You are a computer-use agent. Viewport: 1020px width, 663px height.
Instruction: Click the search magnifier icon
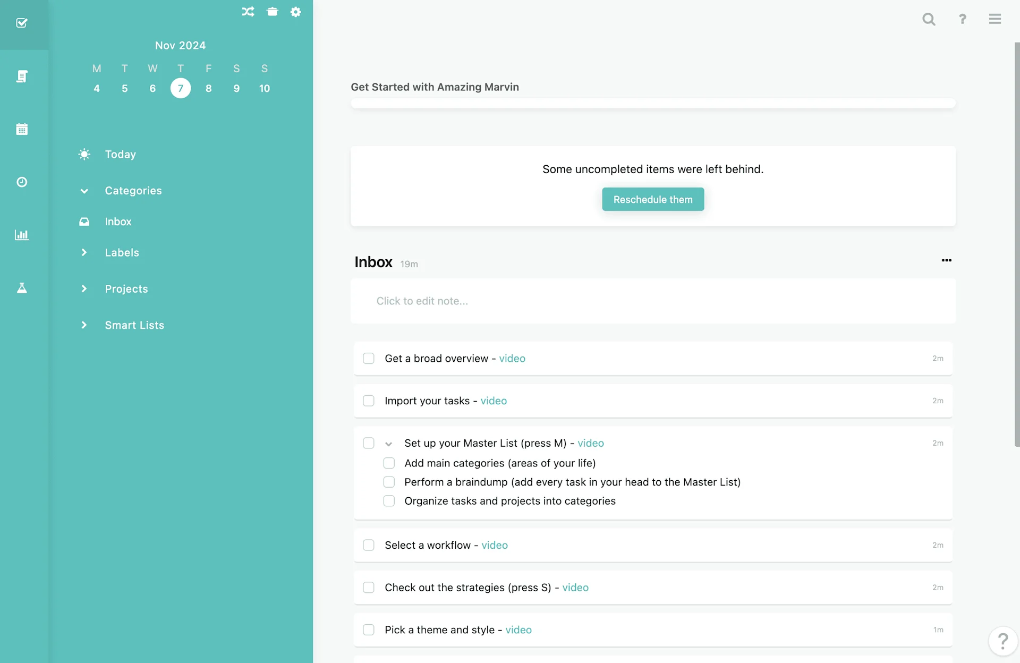tap(929, 19)
